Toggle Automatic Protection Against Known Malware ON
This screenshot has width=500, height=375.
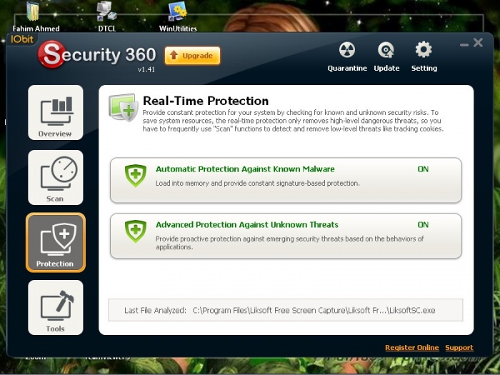(x=423, y=169)
